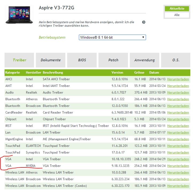Click the 254.2 MB size cell

coord(141,166)
